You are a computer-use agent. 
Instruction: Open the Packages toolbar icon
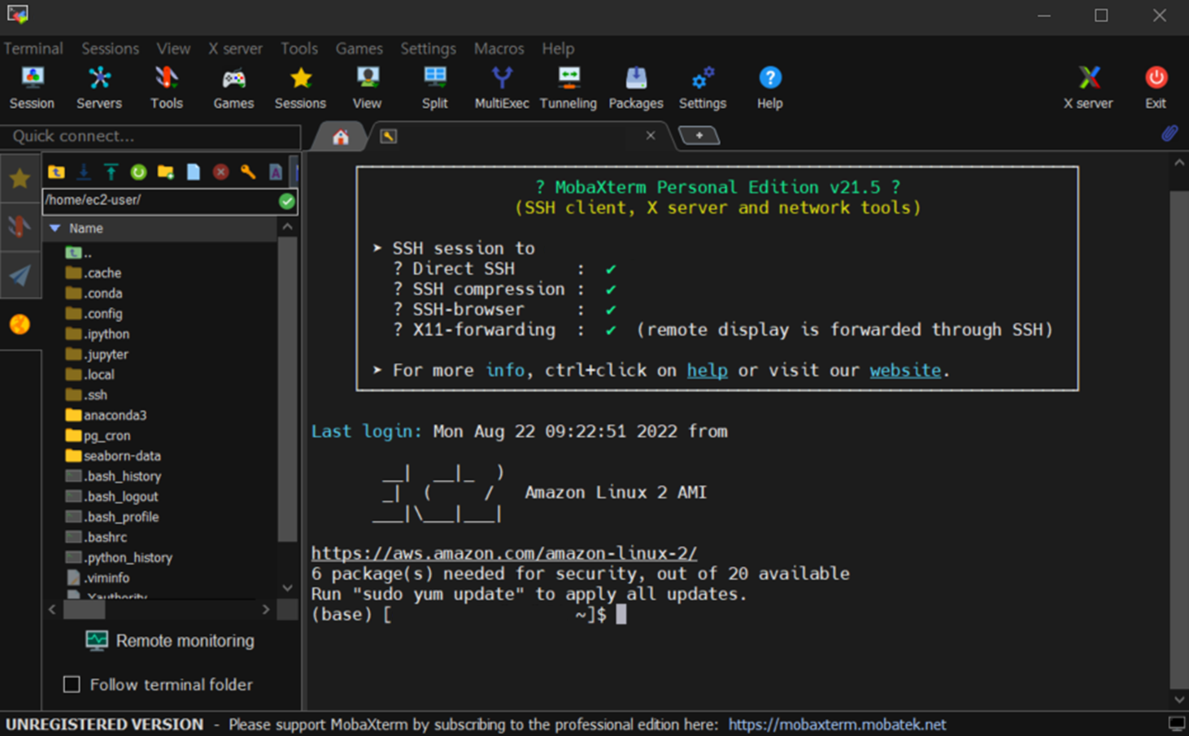636,88
